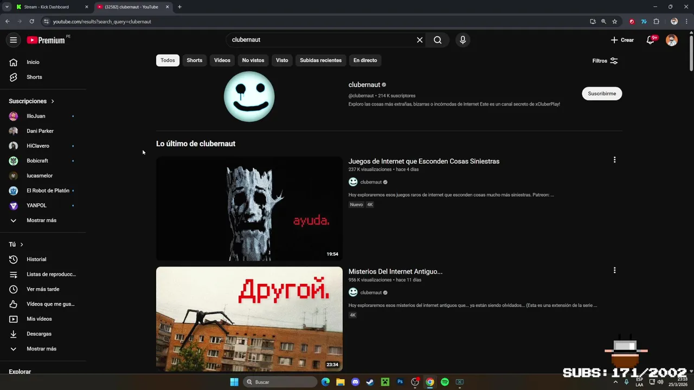Open the Другой video thumbnail
This screenshot has width=694, height=390.
pyautogui.click(x=249, y=318)
